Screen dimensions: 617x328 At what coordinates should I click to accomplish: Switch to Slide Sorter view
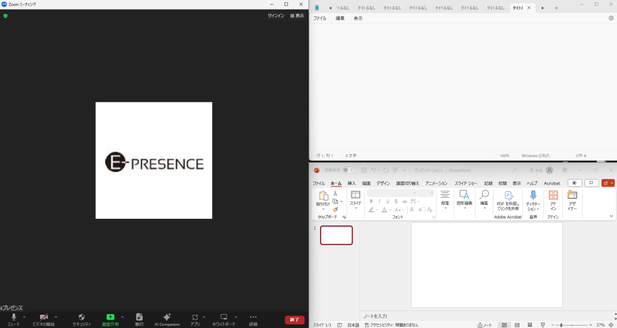(517, 325)
